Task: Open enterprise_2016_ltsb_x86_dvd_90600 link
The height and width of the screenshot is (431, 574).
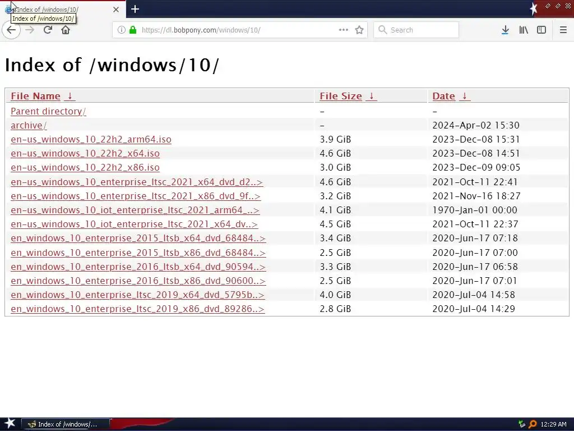Action: click(138, 281)
